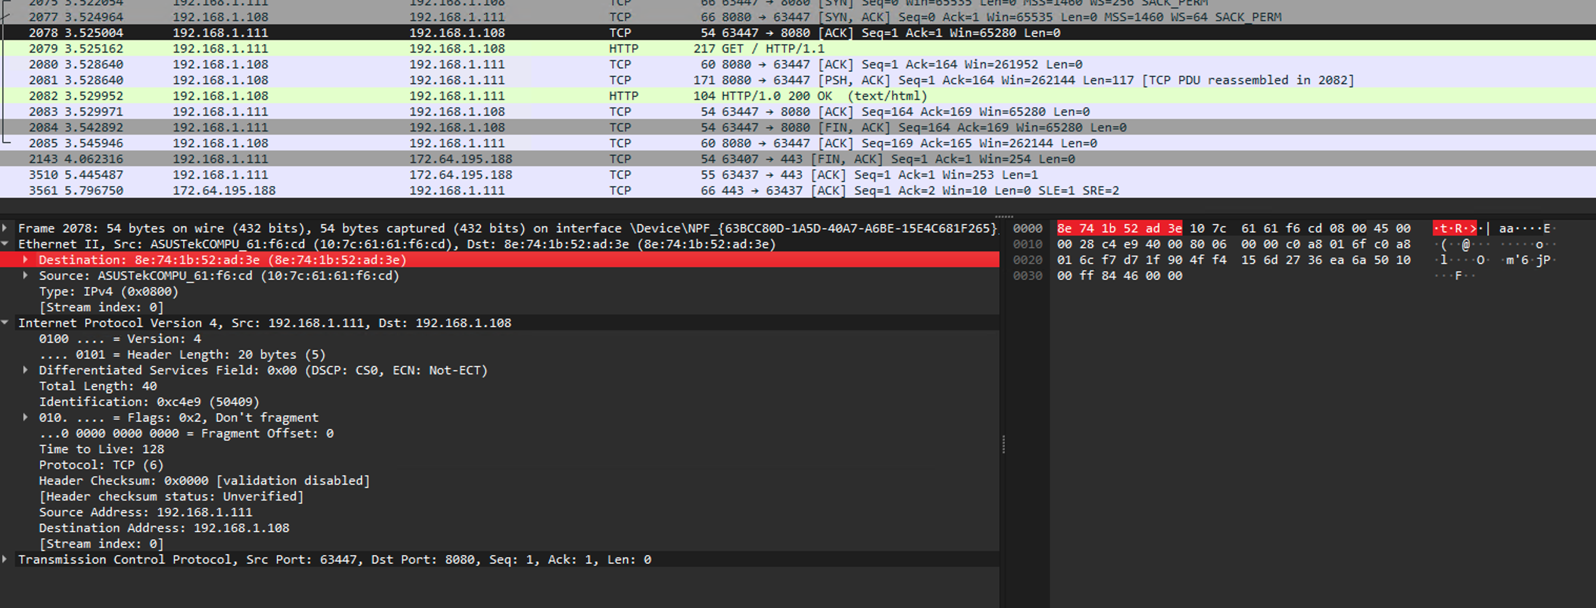Click the Time to Live: 128 field

pos(102,449)
